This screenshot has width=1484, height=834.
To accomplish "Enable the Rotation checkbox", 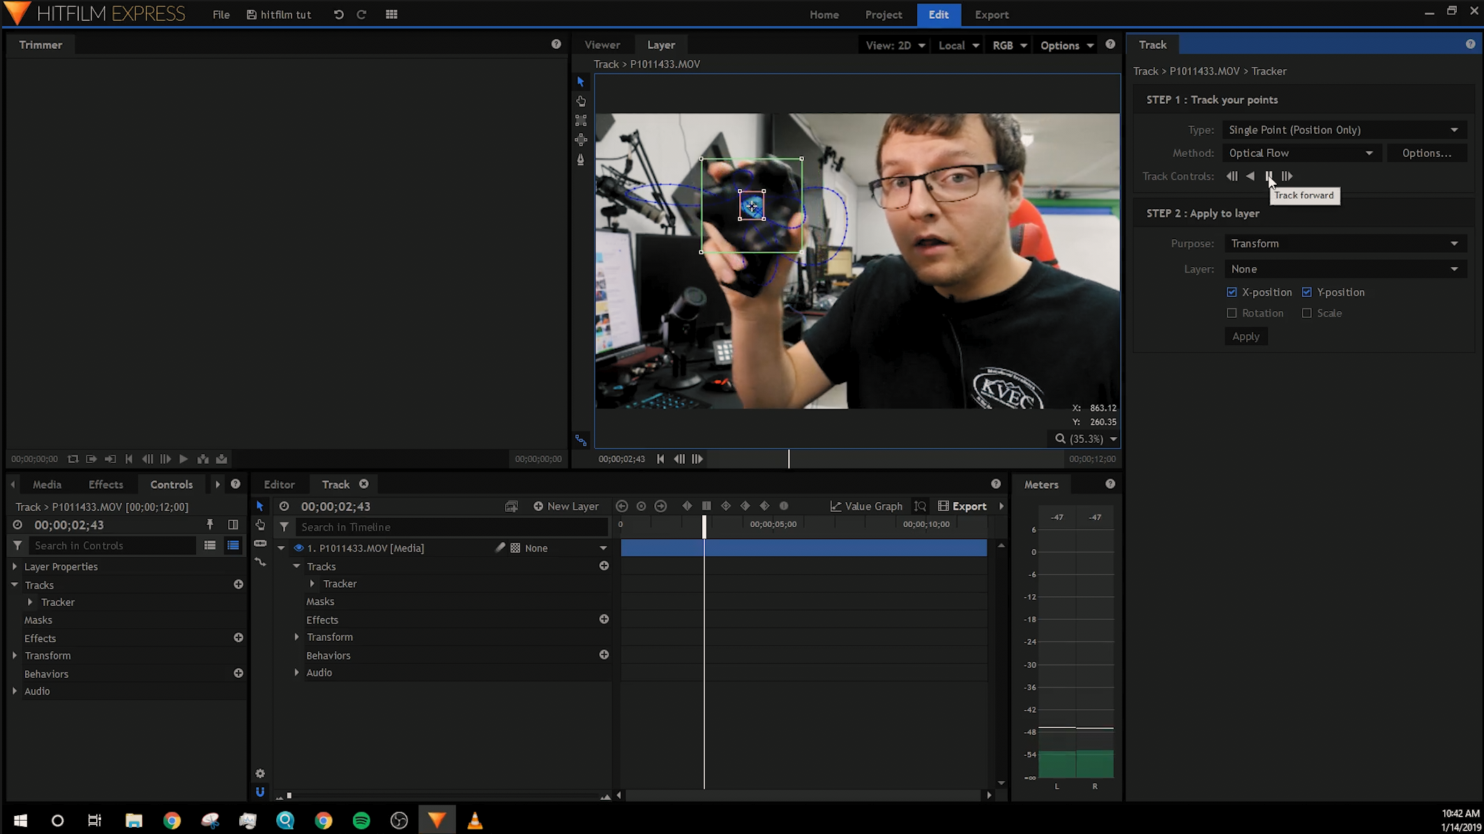I will point(1232,313).
